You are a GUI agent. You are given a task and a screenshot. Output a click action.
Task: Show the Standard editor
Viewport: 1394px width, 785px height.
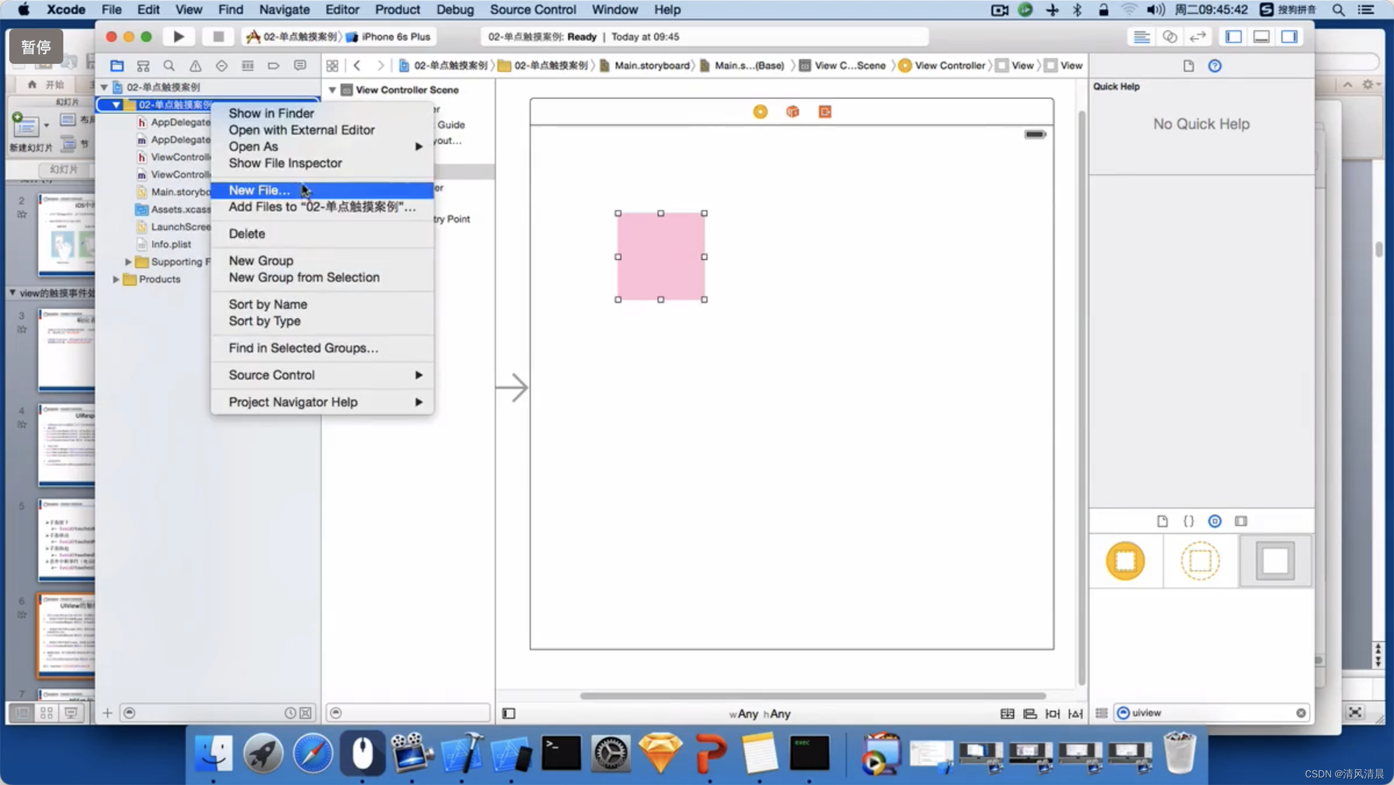point(1141,37)
